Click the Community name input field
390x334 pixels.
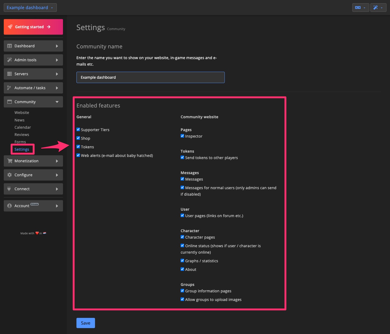point(150,77)
